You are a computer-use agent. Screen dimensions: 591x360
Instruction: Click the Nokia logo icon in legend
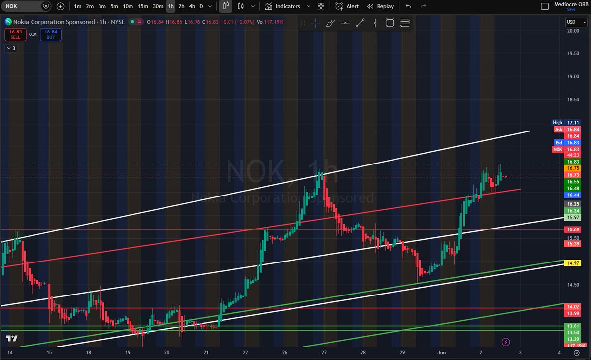tap(8, 22)
